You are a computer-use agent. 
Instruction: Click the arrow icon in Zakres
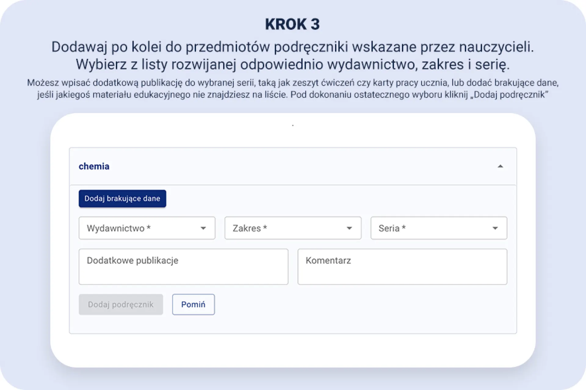click(x=349, y=228)
